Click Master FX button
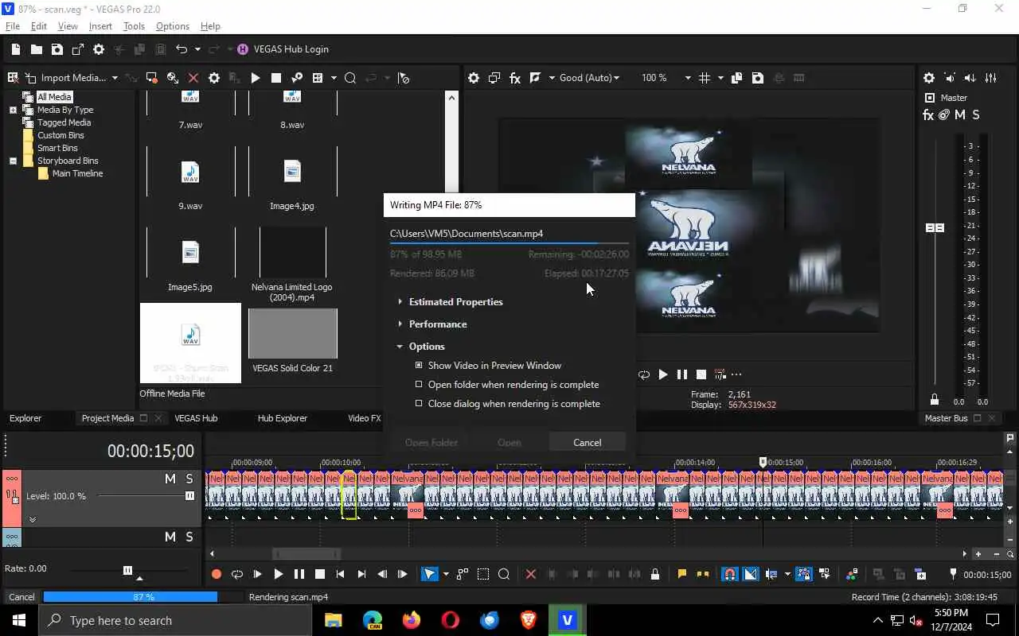The width and height of the screenshot is (1019, 636). click(928, 115)
